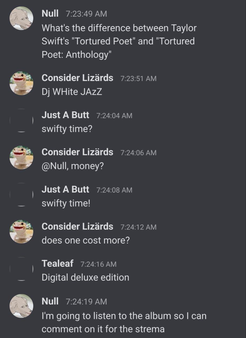Click the "@Null, money?" mention message
The image size is (246, 338).
[x=73, y=166]
